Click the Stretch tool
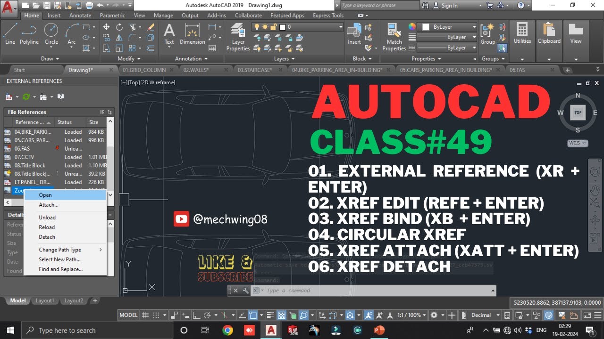 106,48
